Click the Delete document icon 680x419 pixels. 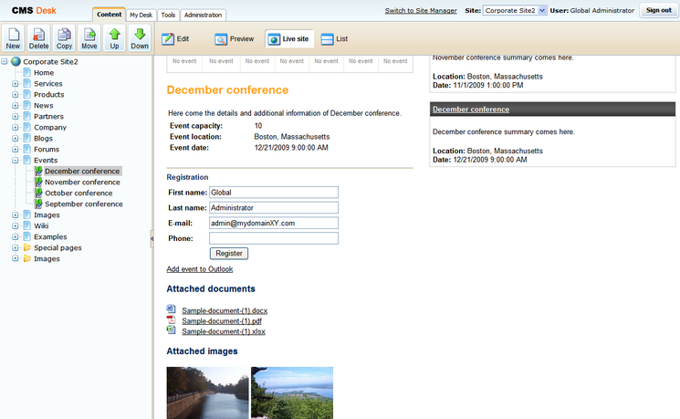[x=38, y=38]
